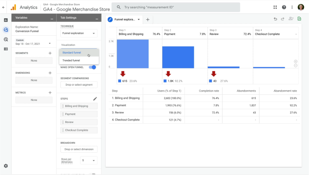Click the export data icon

pyautogui.click(x=299, y=19)
